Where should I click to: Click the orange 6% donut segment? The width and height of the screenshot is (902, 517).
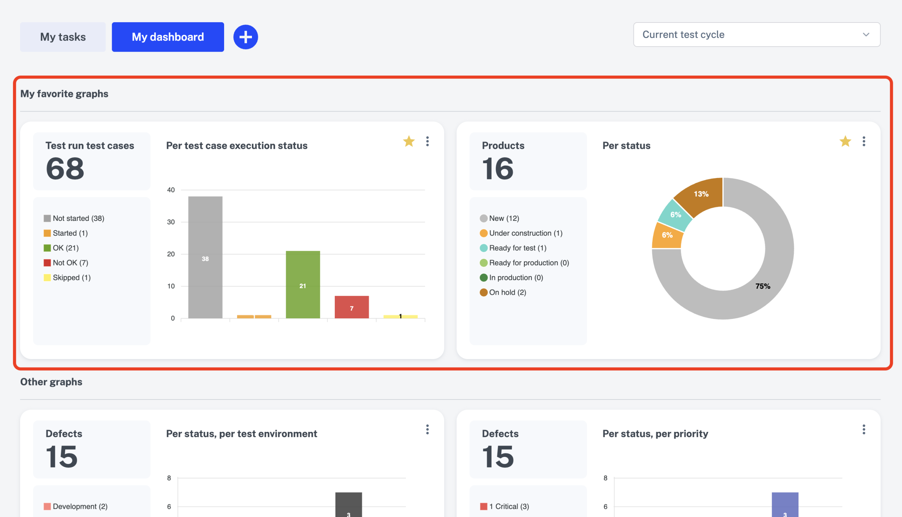click(x=667, y=236)
